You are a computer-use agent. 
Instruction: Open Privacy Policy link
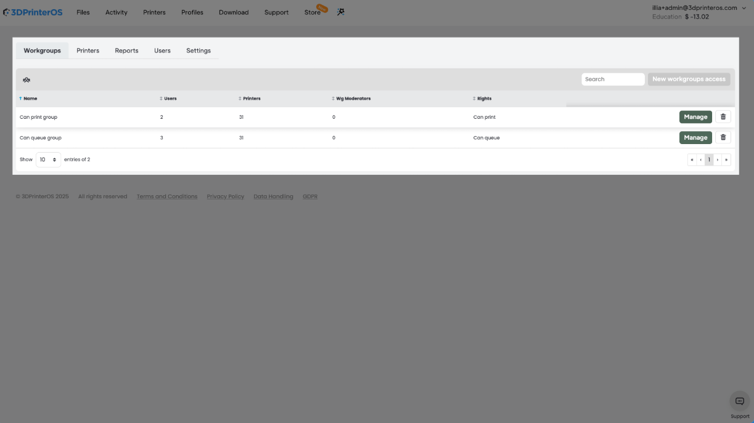[x=226, y=196]
